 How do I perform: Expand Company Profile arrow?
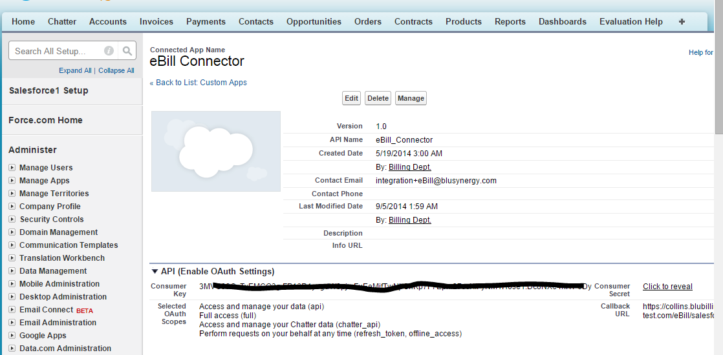[x=12, y=207]
